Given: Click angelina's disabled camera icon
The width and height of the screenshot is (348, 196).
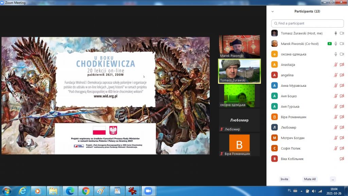Looking at the screenshot, I should pos(342,75).
